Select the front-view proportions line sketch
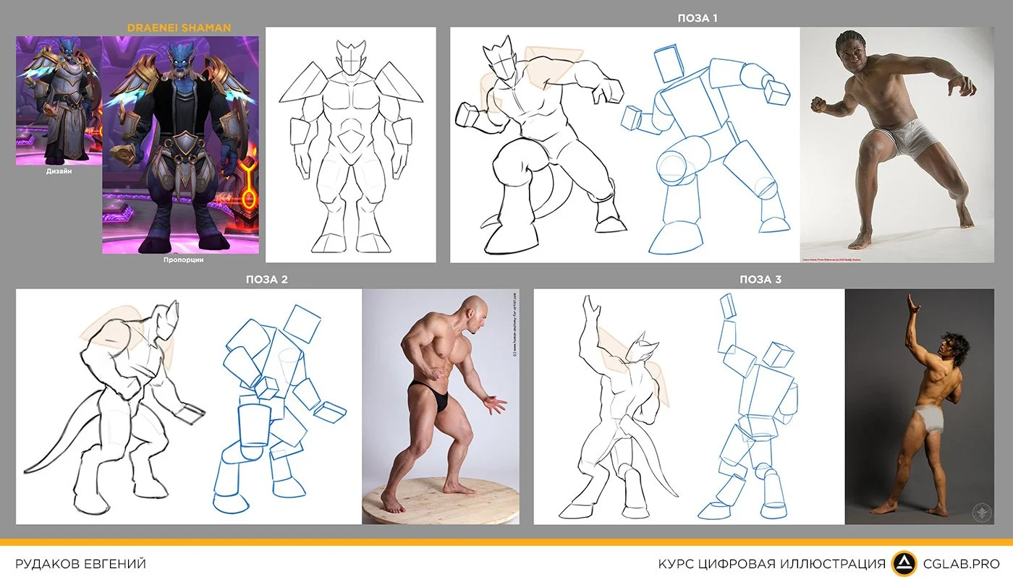The height and width of the screenshot is (582, 1013). click(x=351, y=145)
